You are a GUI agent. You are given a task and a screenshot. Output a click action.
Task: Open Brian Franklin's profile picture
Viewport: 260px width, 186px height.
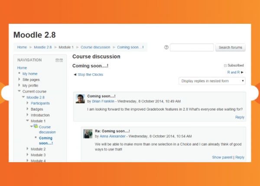coord(80,99)
